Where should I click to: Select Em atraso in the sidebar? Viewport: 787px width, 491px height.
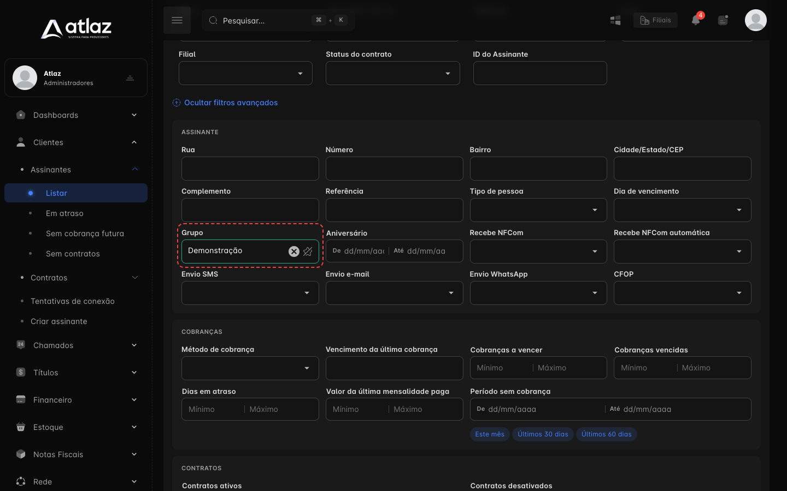coord(64,213)
